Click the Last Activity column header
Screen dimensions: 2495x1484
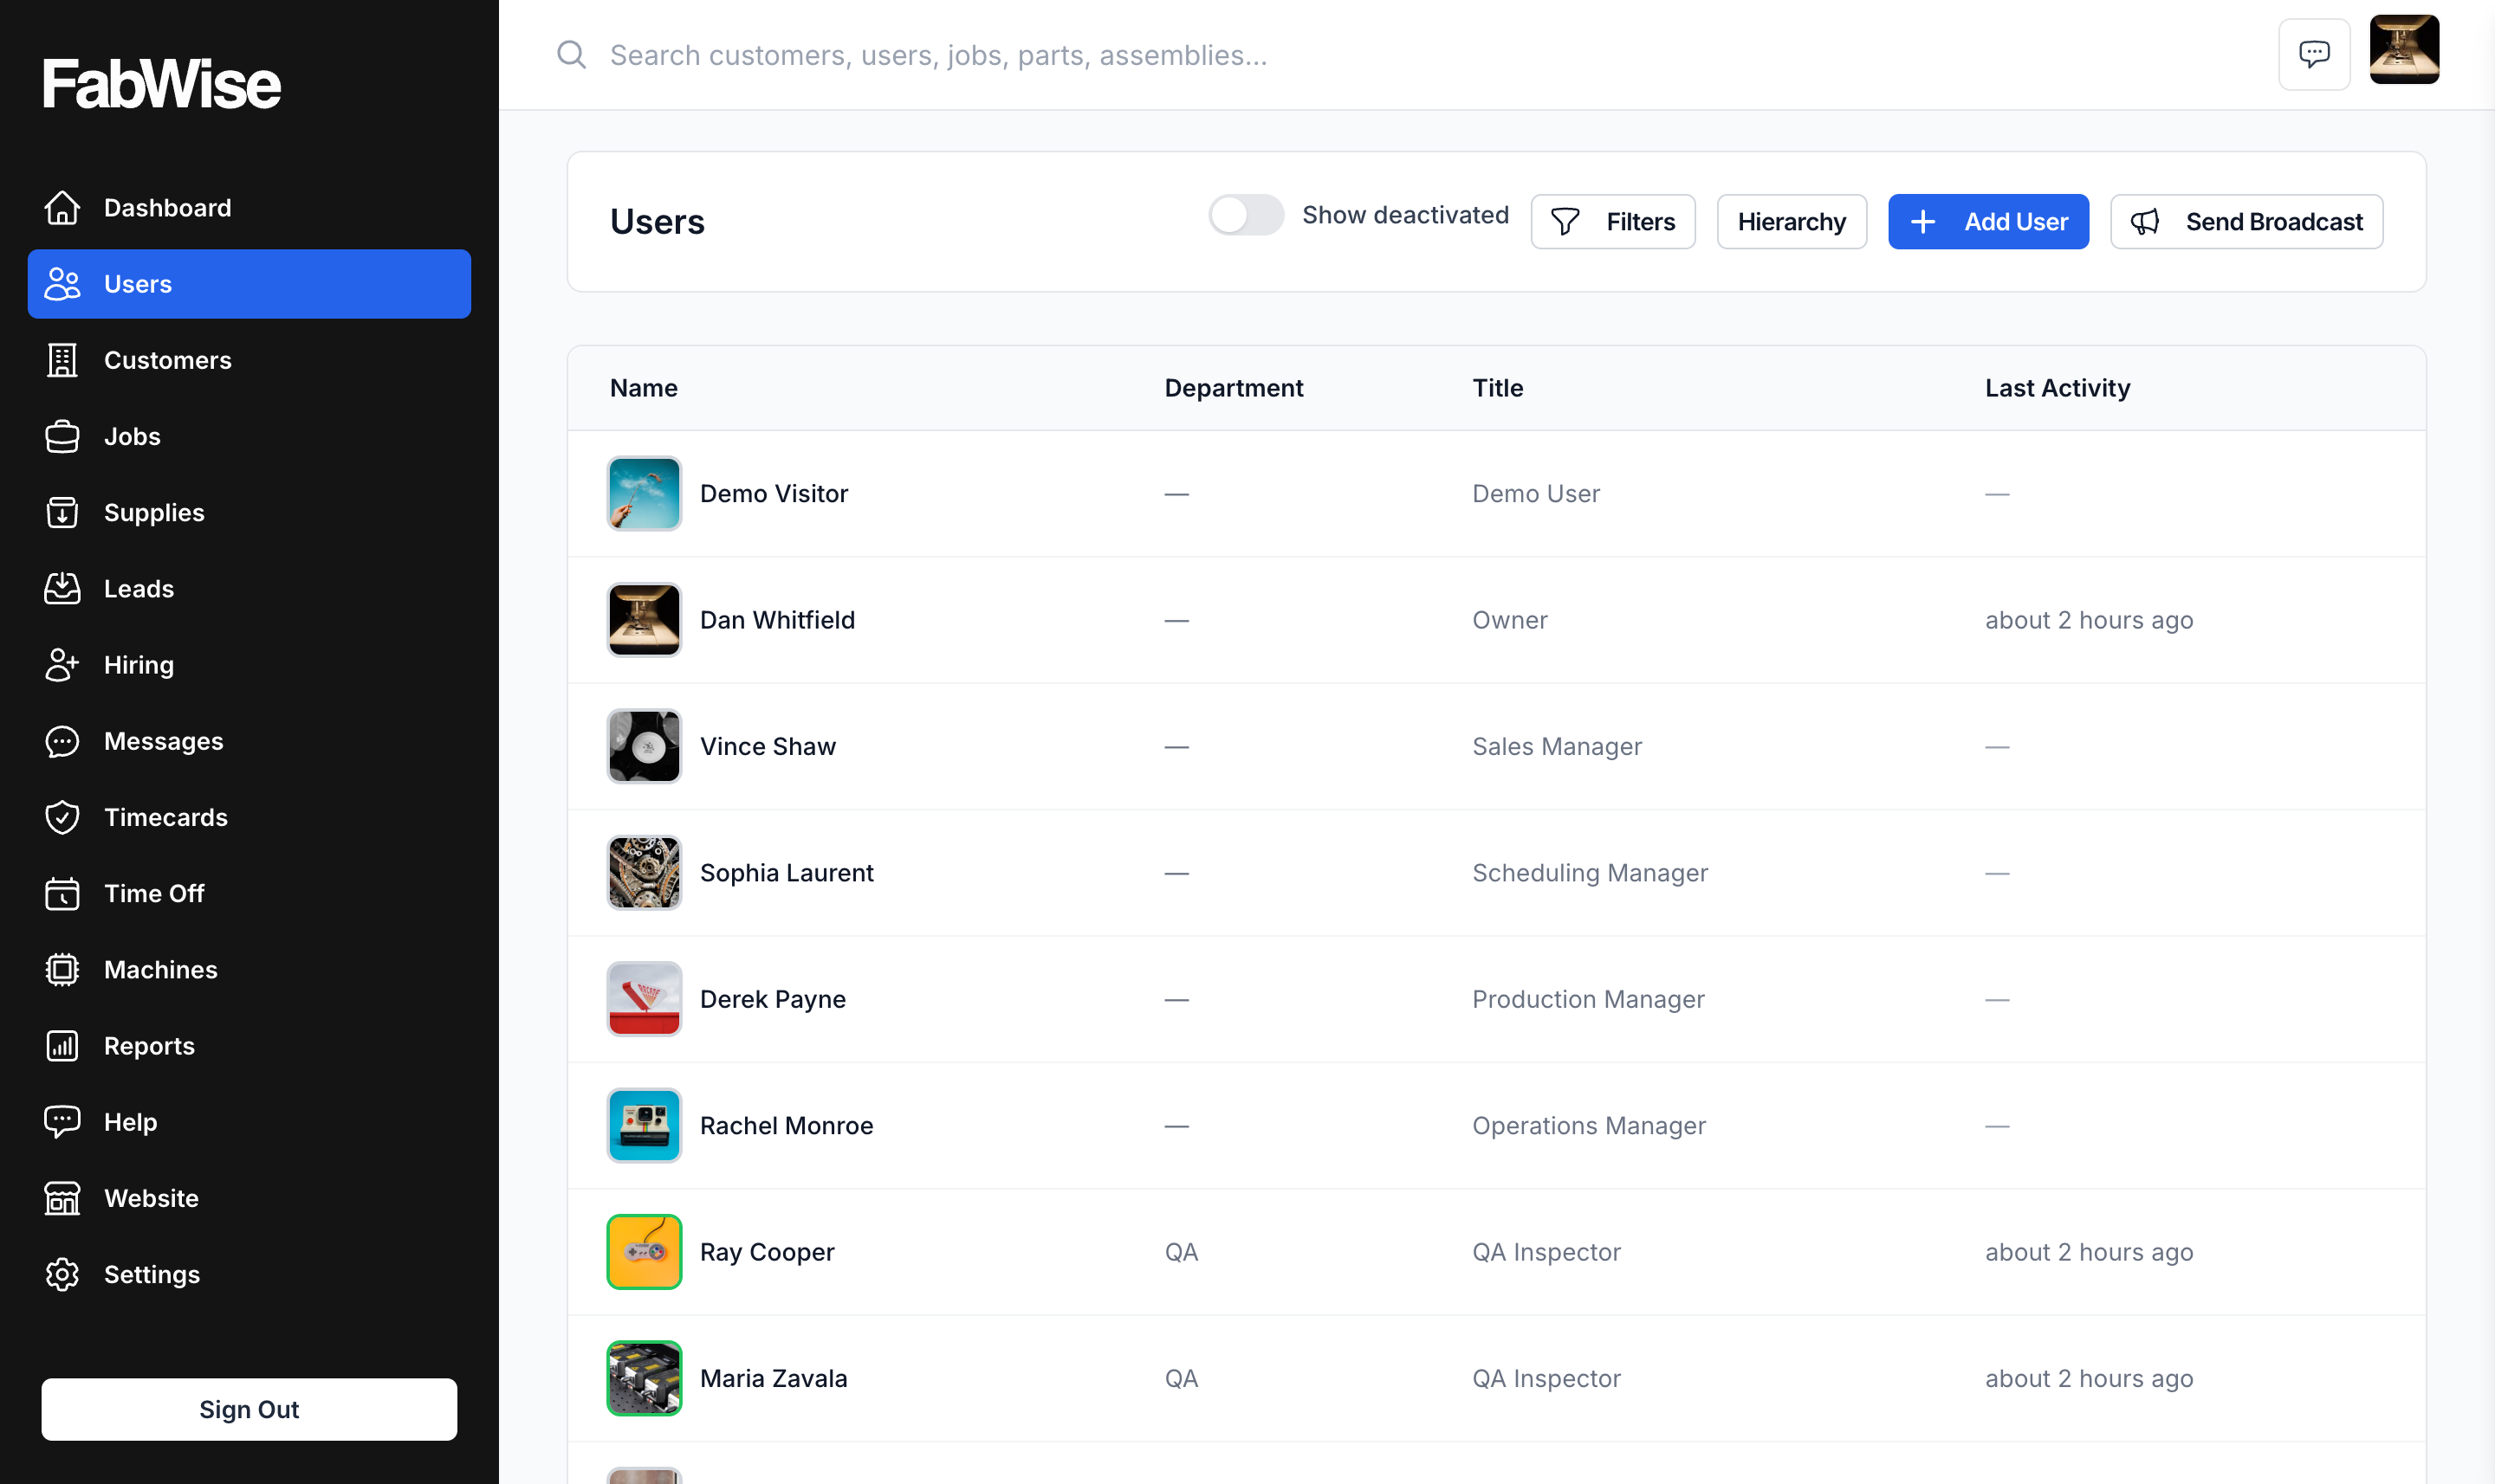click(2057, 388)
